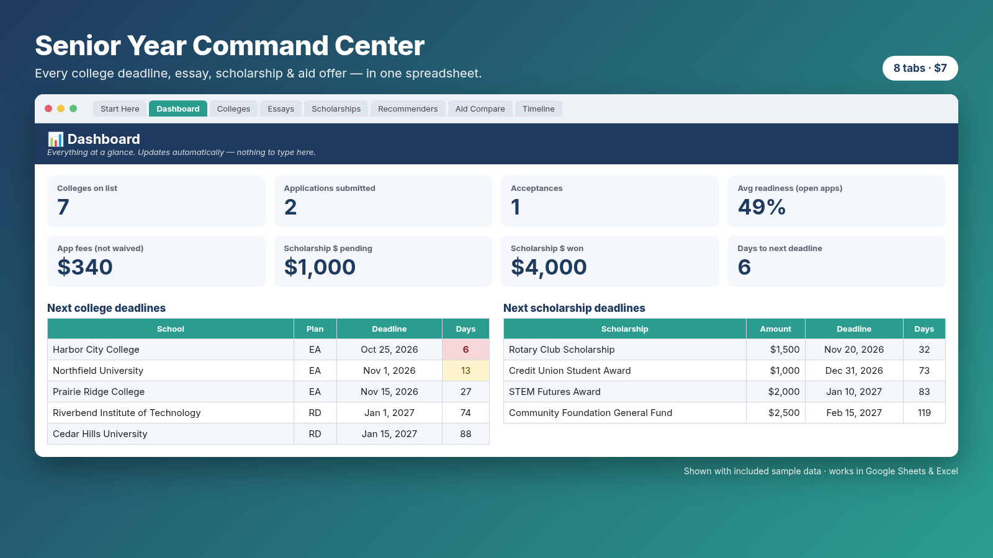Click the yellow-highlighted 13 days cell
Viewport: 993px width, 558px height.
pos(465,371)
